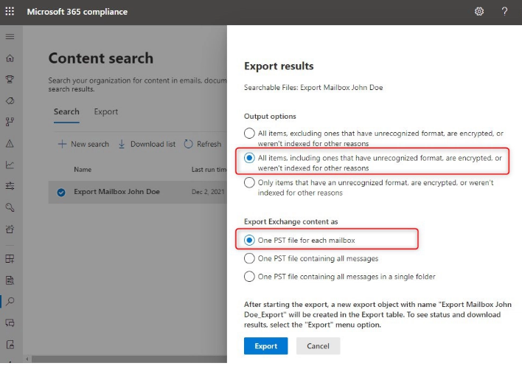Select 'All items, excluding' output option
The image size is (522, 366).
click(x=249, y=134)
